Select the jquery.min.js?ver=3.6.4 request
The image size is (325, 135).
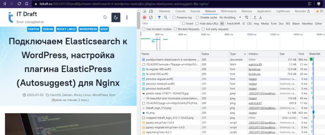tap(233, 123)
